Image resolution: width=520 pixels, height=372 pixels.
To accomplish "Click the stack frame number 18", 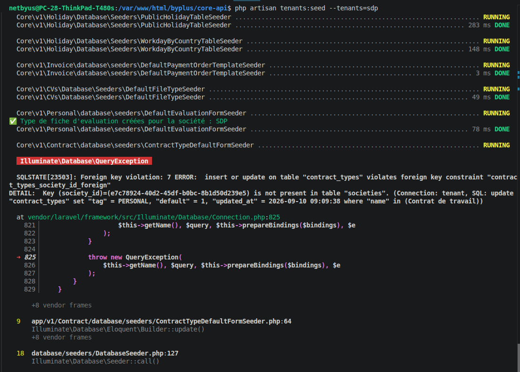I will pos(20,353).
